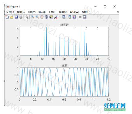Click the dock figure arrow at menu bar end
132x114 pixels.
point(118,12)
